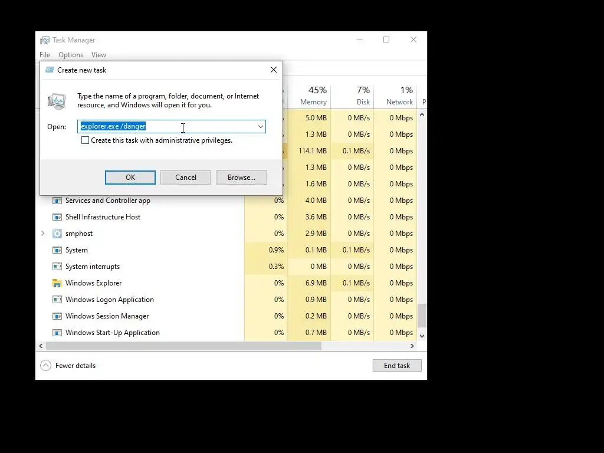This screenshot has height=453, width=604.
Task: Click the Cancel button in the dialog
Action: click(x=186, y=177)
